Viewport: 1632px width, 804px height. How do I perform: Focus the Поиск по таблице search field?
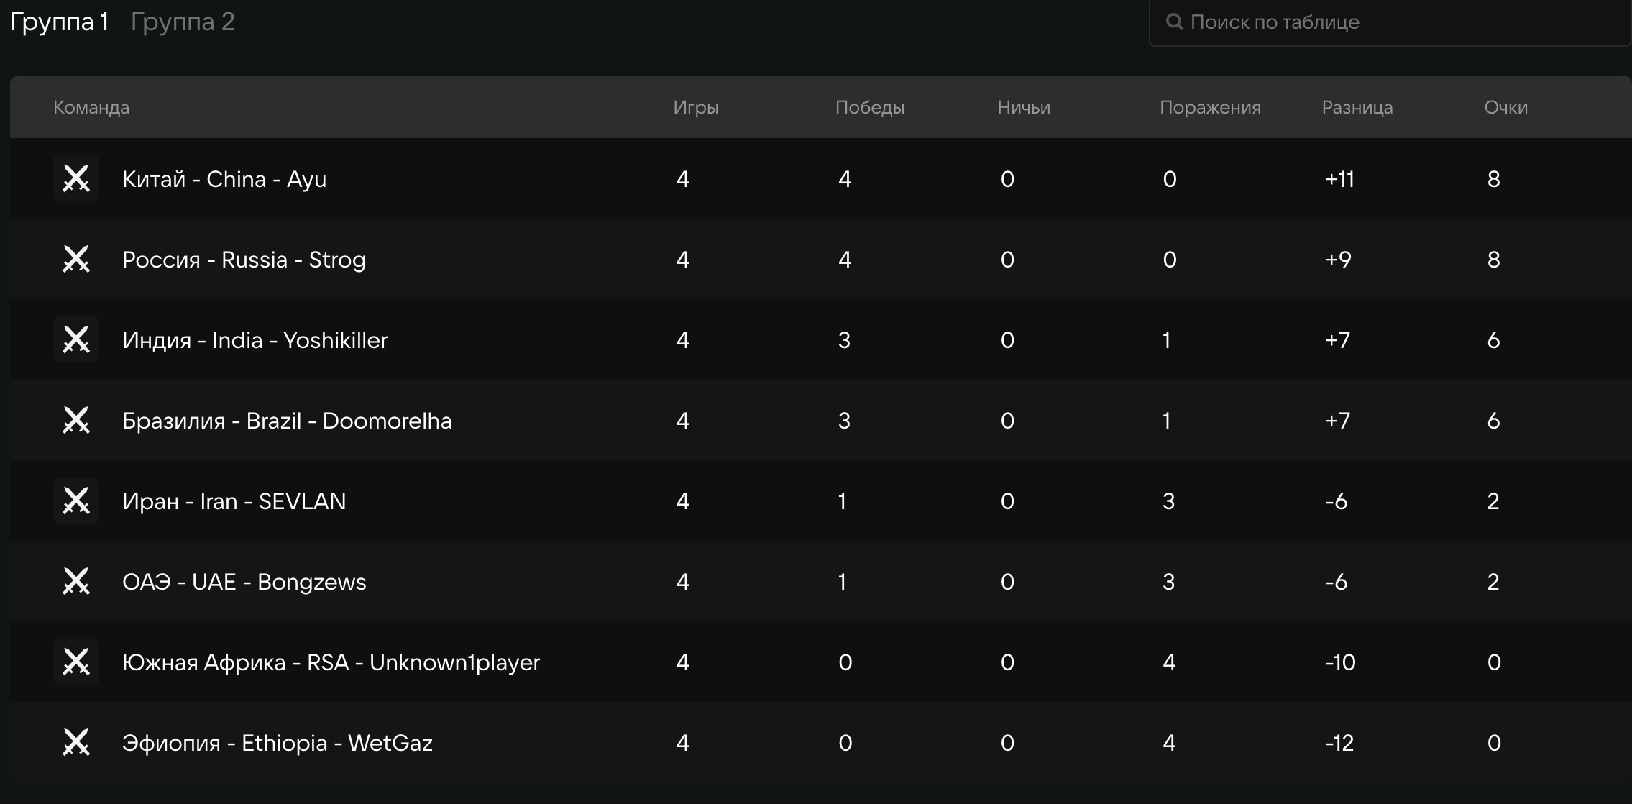(1390, 22)
